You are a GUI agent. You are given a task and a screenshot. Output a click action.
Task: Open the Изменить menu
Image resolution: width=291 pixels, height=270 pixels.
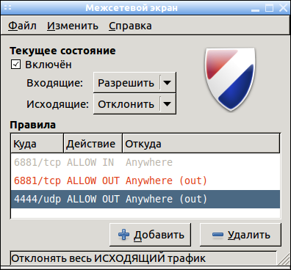(73, 26)
